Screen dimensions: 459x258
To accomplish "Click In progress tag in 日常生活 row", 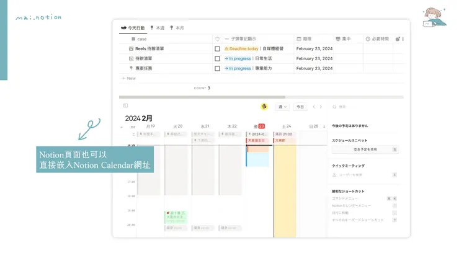I will [x=238, y=58].
